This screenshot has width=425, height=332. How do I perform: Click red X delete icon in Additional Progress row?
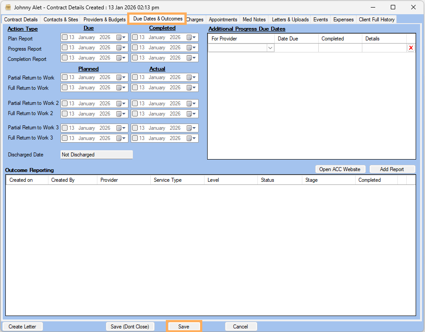click(x=411, y=48)
